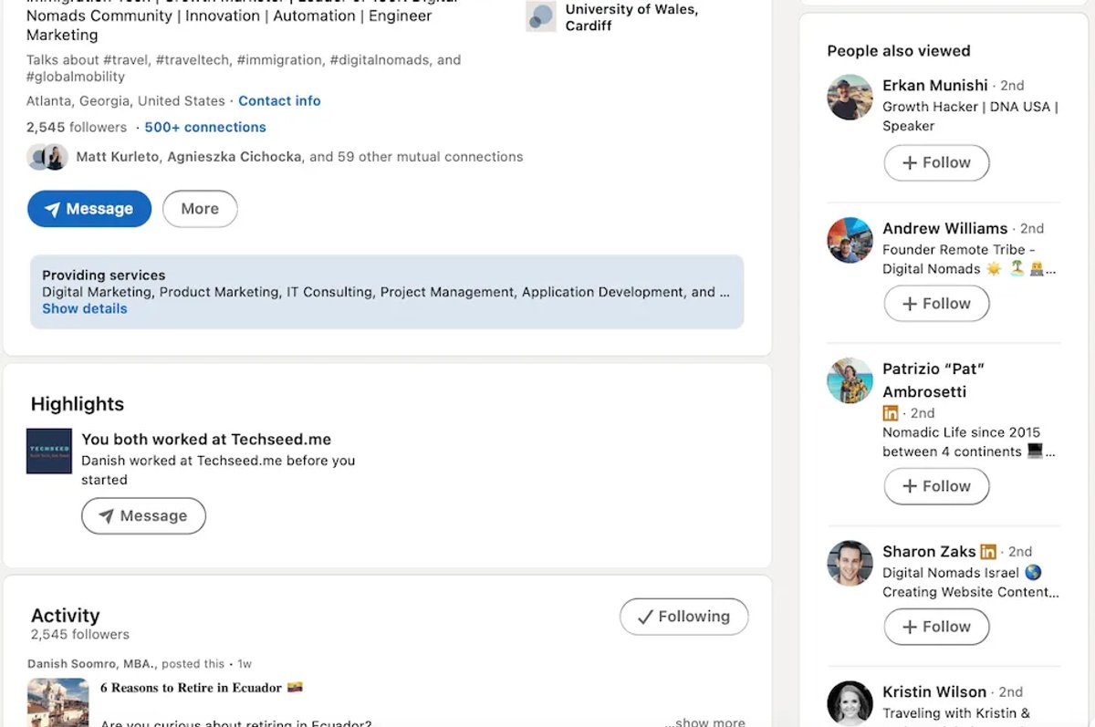This screenshot has height=727, width=1095.
Task: Click the 2,545 followers count under location
Action: point(77,127)
